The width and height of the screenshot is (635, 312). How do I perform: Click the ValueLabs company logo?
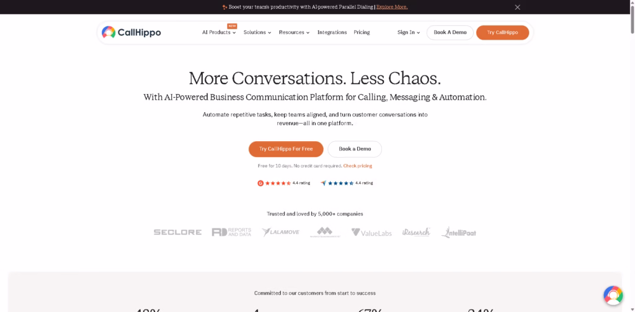pos(371,232)
